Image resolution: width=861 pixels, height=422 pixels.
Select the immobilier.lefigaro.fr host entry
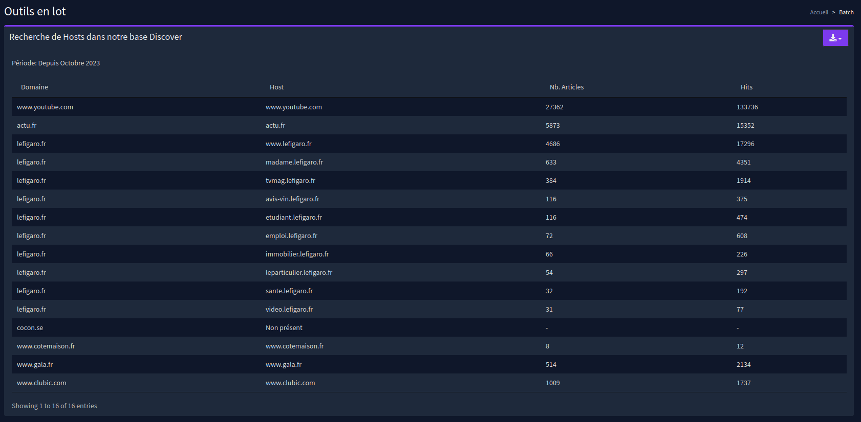(x=297, y=254)
